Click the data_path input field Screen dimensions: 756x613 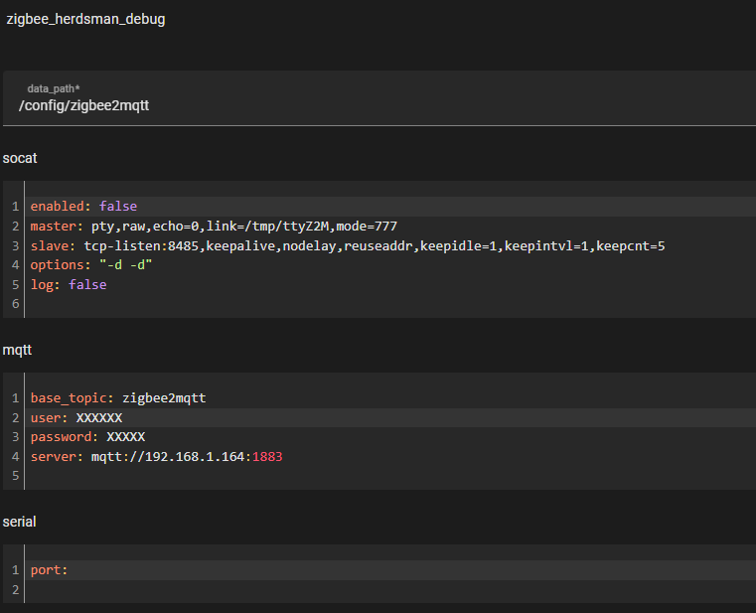point(378,104)
